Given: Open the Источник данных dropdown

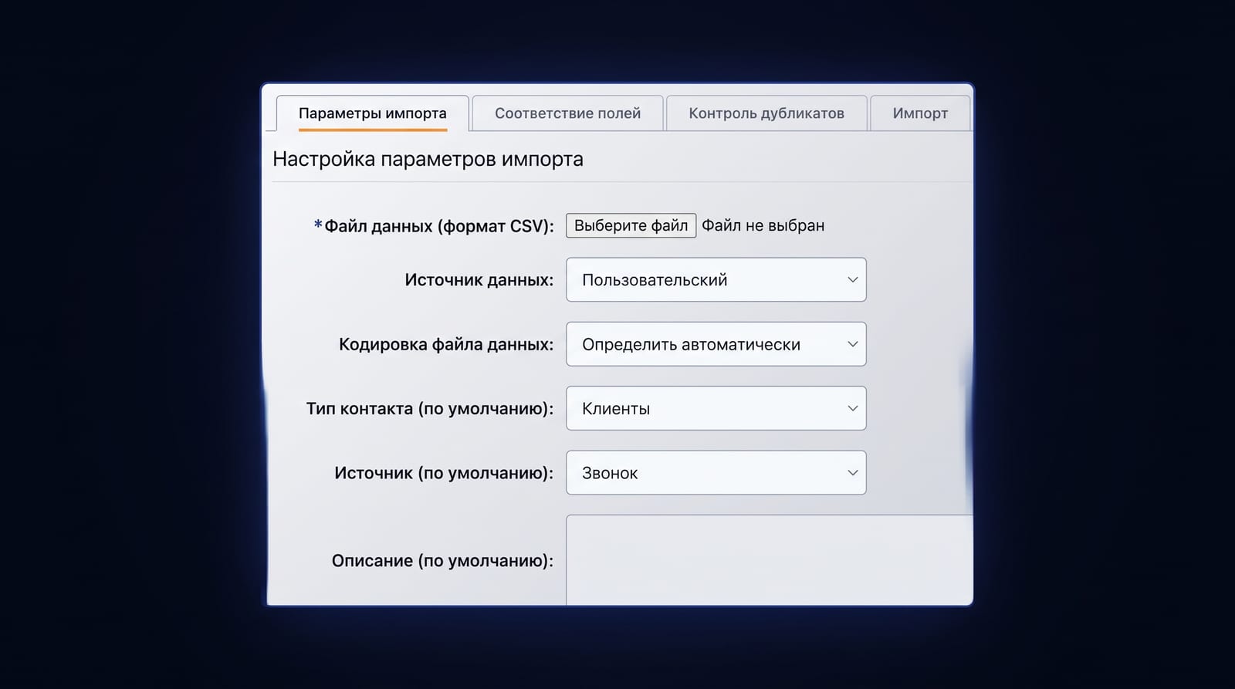Looking at the screenshot, I should [x=716, y=279].
